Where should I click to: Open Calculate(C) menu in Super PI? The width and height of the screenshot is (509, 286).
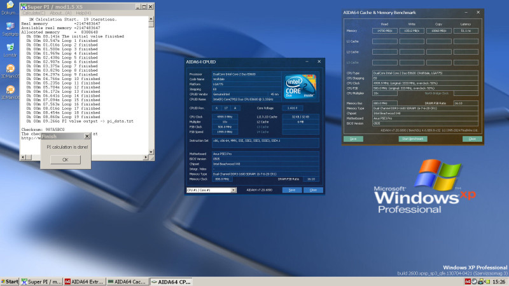pyautogui.click(x=34, y=13)
